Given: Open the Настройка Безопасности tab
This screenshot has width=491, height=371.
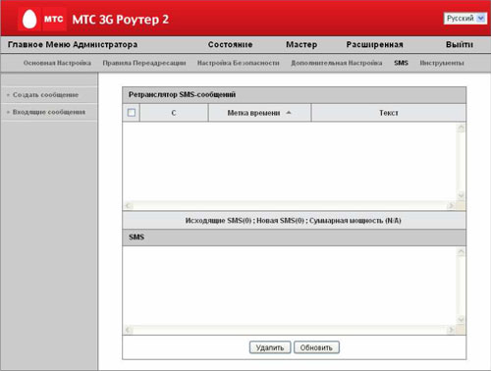Looking at the screenshot, I should point(238,63).
